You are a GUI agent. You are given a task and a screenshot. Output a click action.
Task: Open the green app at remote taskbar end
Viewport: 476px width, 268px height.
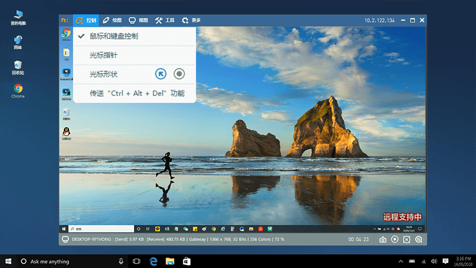coord(270,229)
